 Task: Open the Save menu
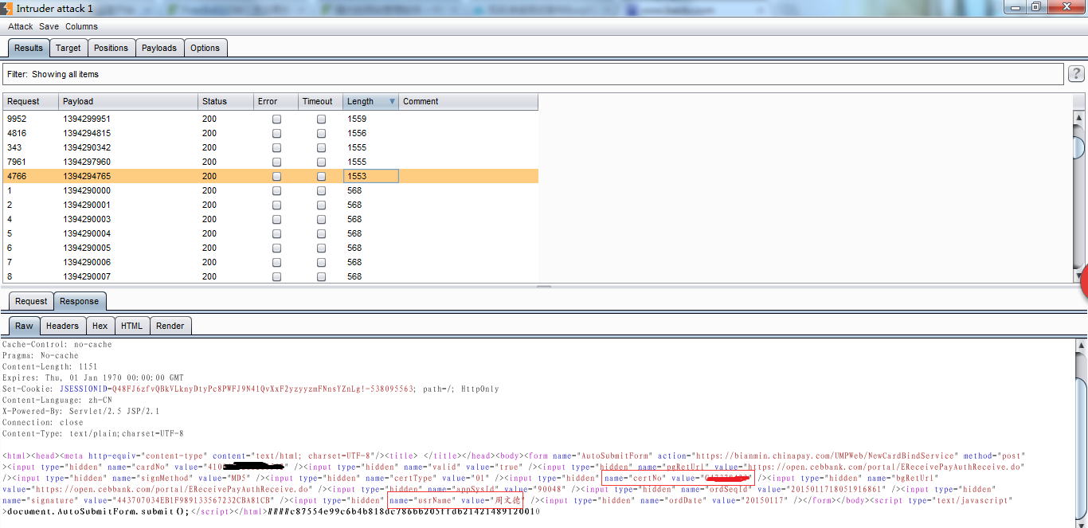click(x=49, y=26)
